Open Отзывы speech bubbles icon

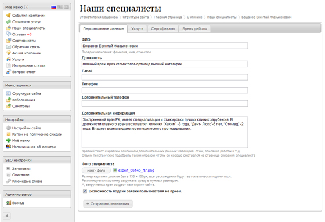pos(9,34)
